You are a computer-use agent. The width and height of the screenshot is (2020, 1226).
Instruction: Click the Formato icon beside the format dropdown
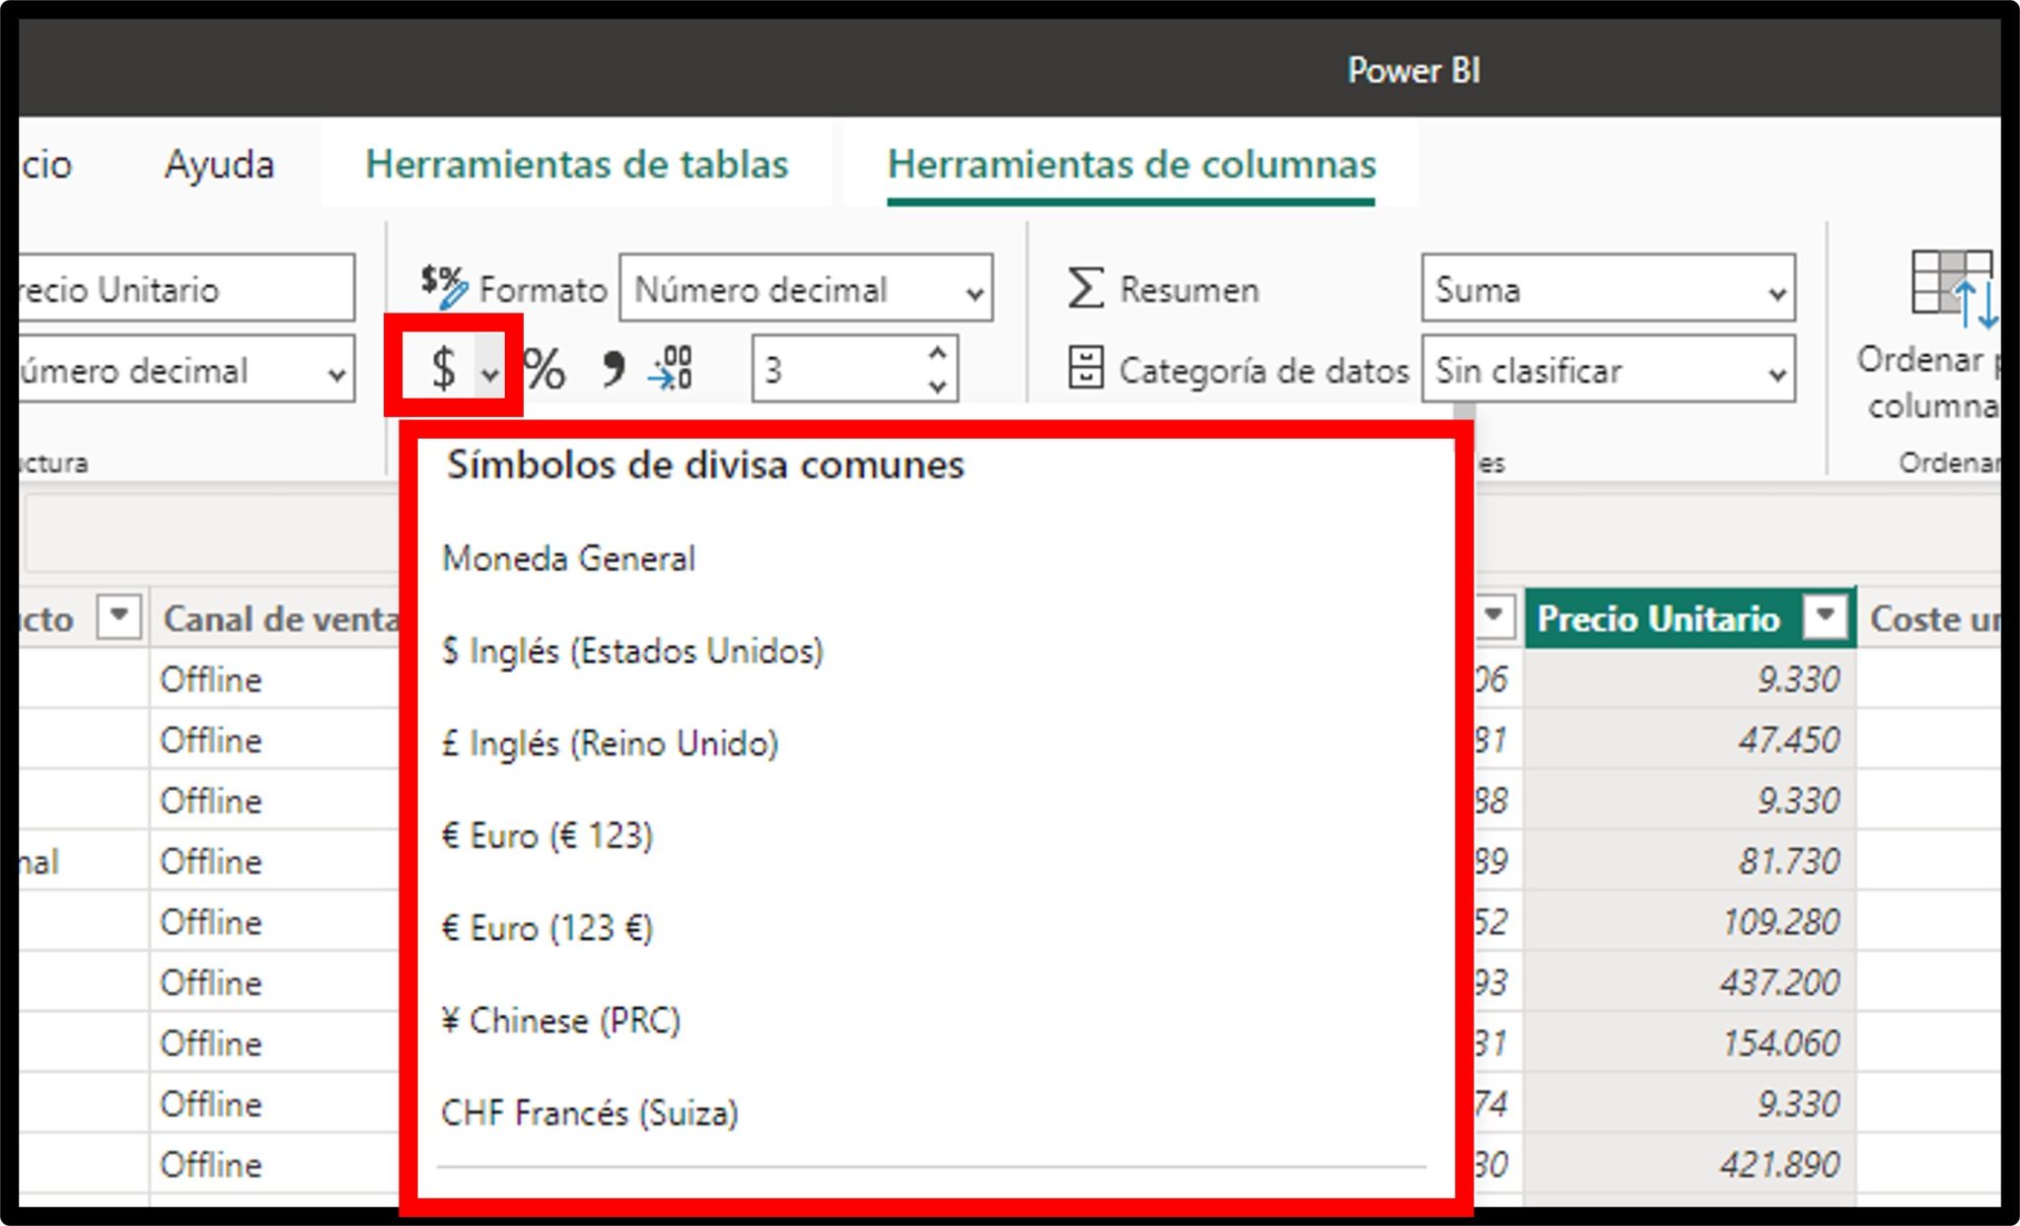point(442,286)
